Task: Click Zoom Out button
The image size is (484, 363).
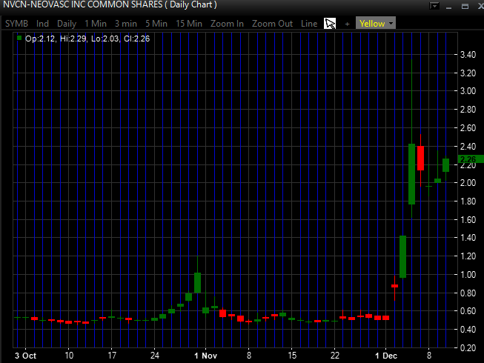Action: [272, 24]
